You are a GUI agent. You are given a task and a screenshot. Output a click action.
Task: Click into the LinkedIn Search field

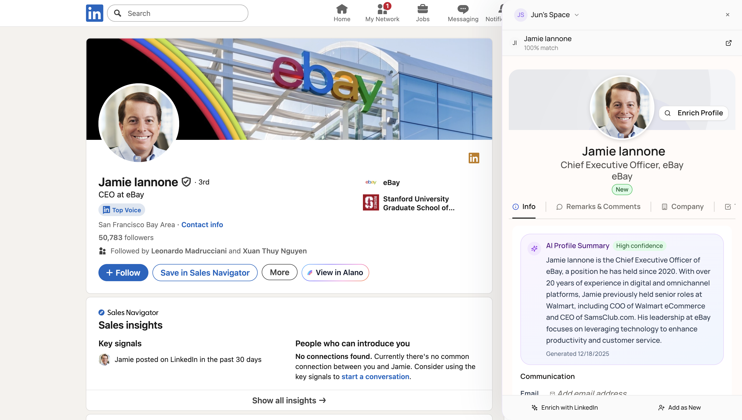[177, 13]
